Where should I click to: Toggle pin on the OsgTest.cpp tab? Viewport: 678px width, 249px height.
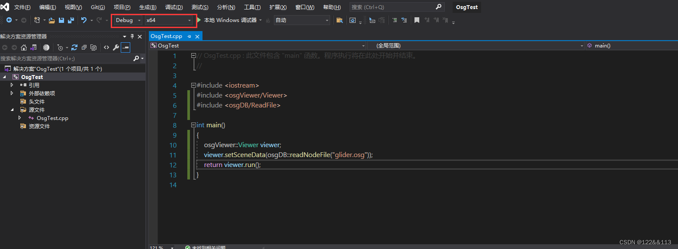tap(190, 37)
